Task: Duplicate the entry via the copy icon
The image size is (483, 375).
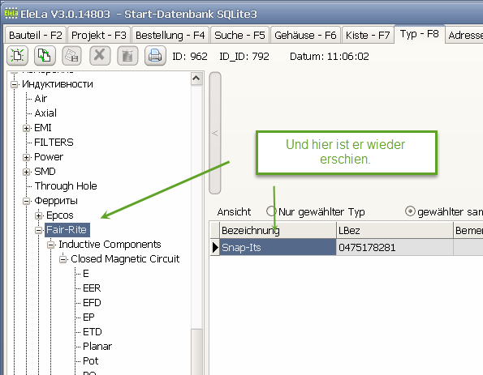Action: [45, 56]
